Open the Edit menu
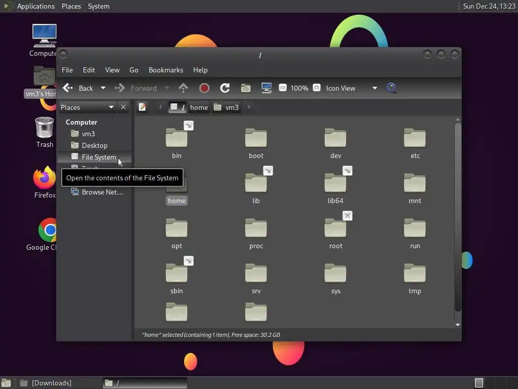This screenshot has width=518, height=389. click(x=89, y=70)
